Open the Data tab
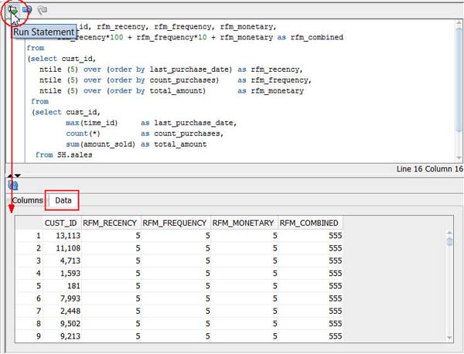This screenshot has height=354, width=464. tap(63, 201)
